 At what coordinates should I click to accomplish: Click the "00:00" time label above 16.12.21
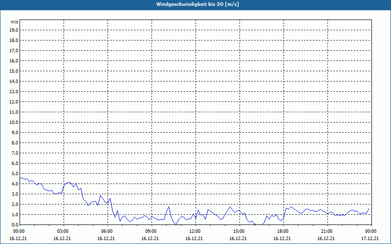(19, 231)
